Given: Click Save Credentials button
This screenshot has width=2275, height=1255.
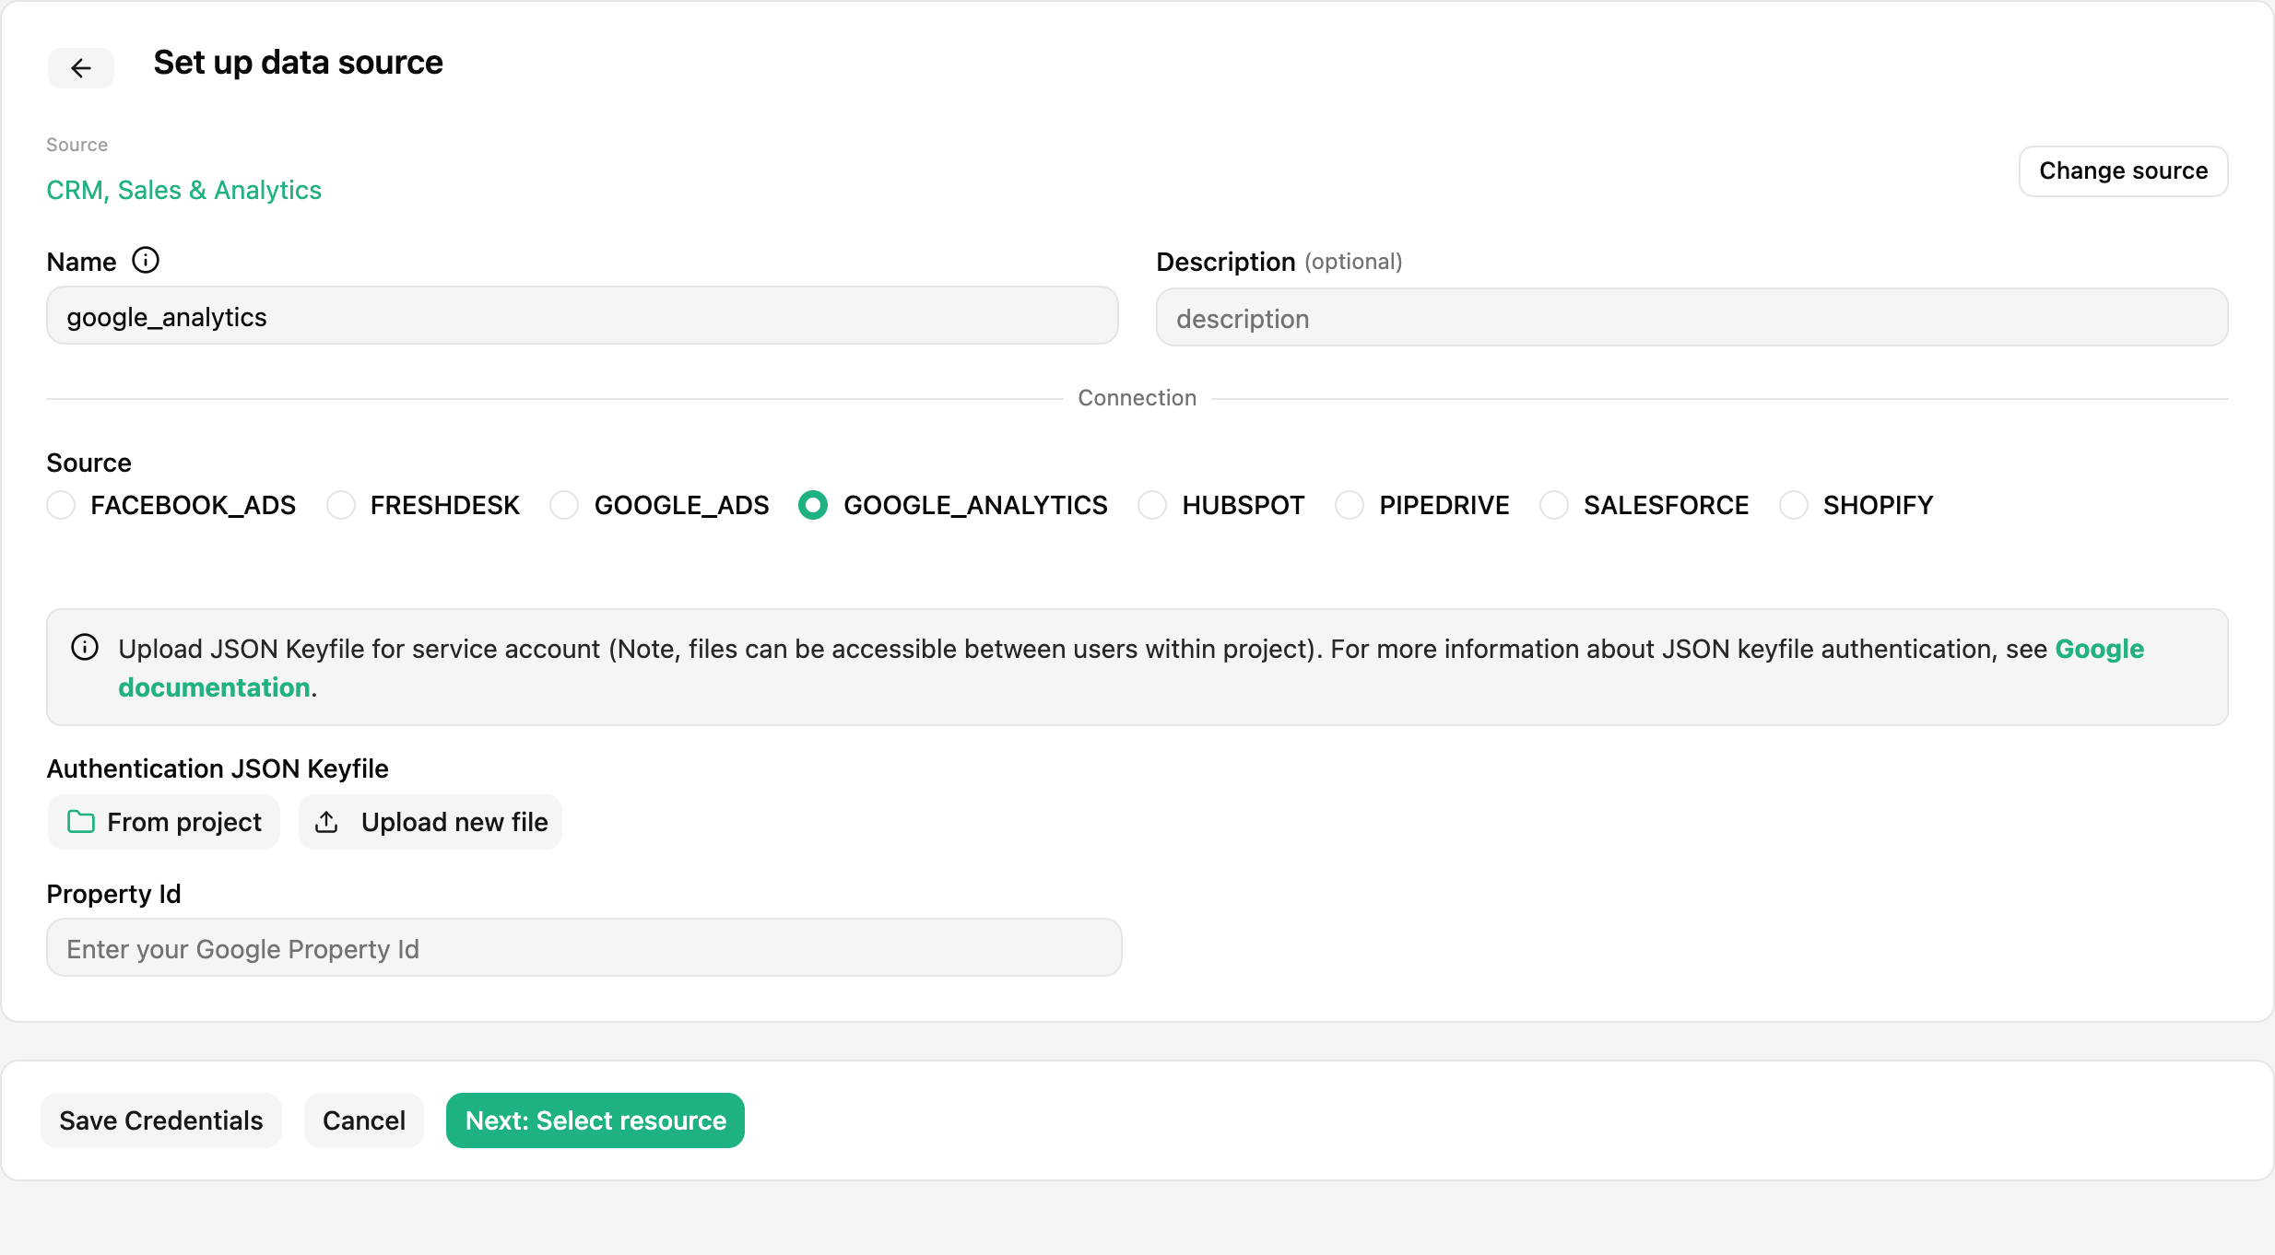Looking at the screenshot, I should pos(161,1120).
